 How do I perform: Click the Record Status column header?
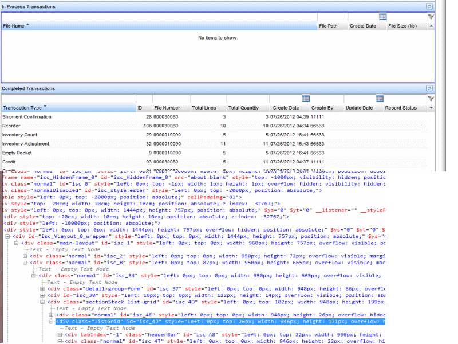(401, 108)
